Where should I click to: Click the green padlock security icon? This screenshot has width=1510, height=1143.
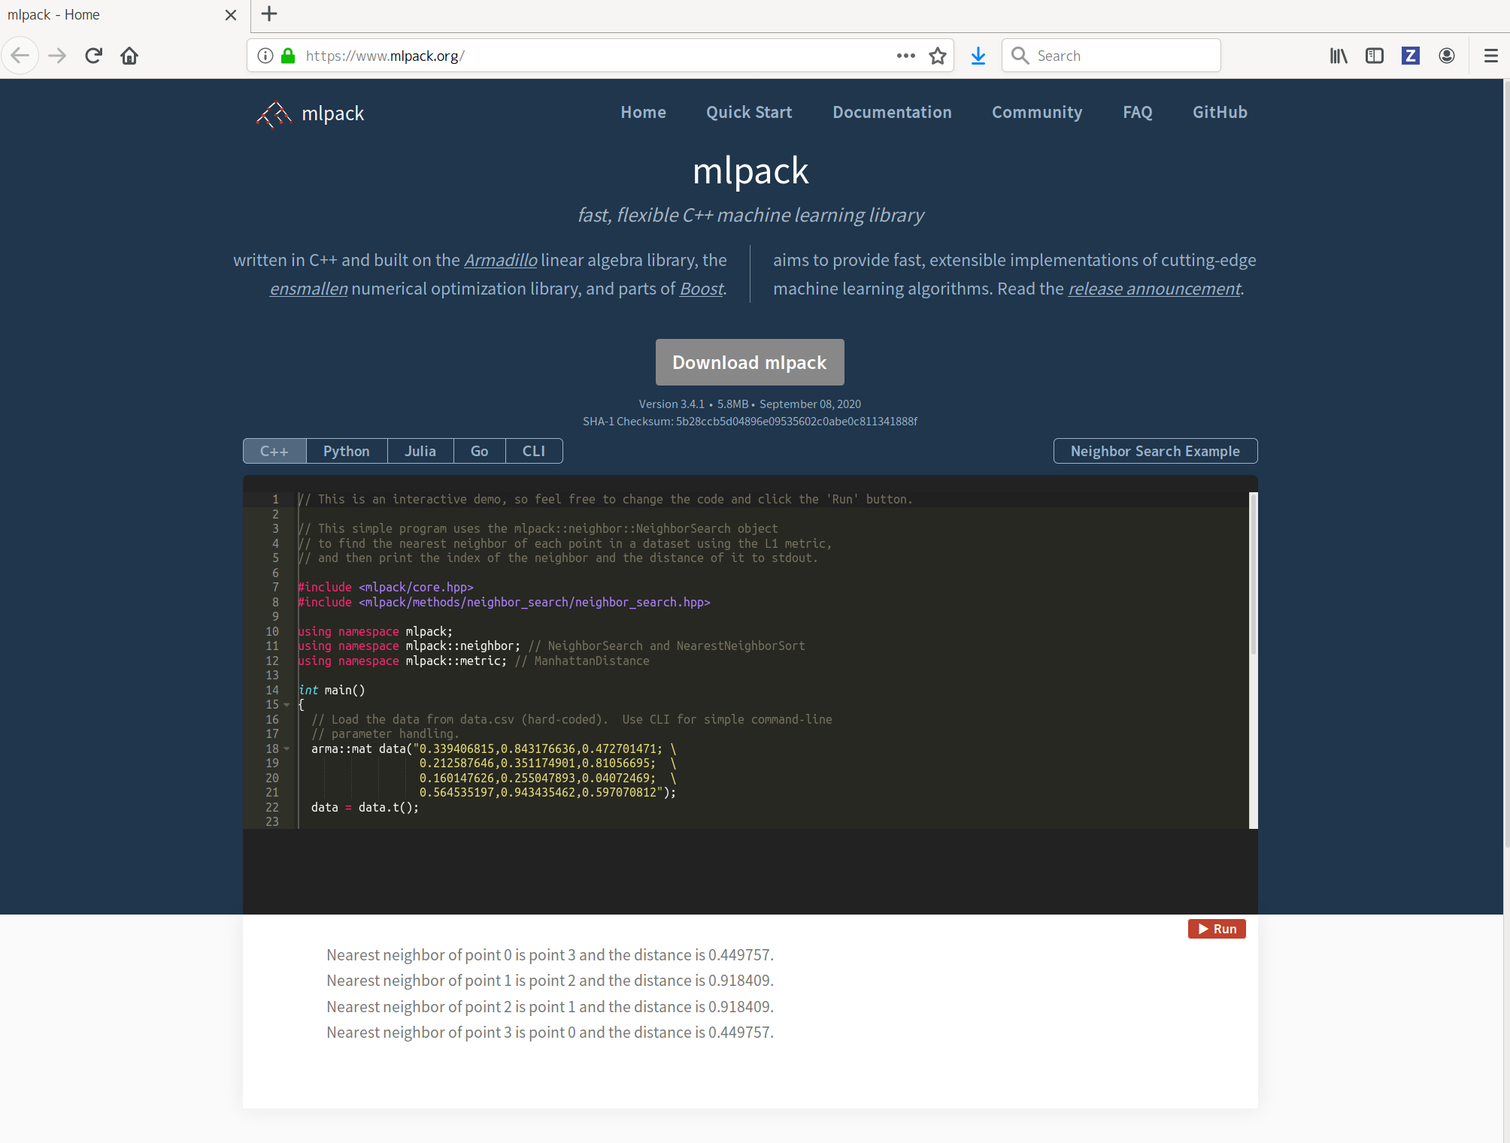point(288,56)
